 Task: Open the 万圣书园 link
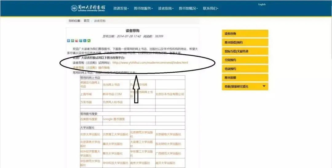point(86,102)
